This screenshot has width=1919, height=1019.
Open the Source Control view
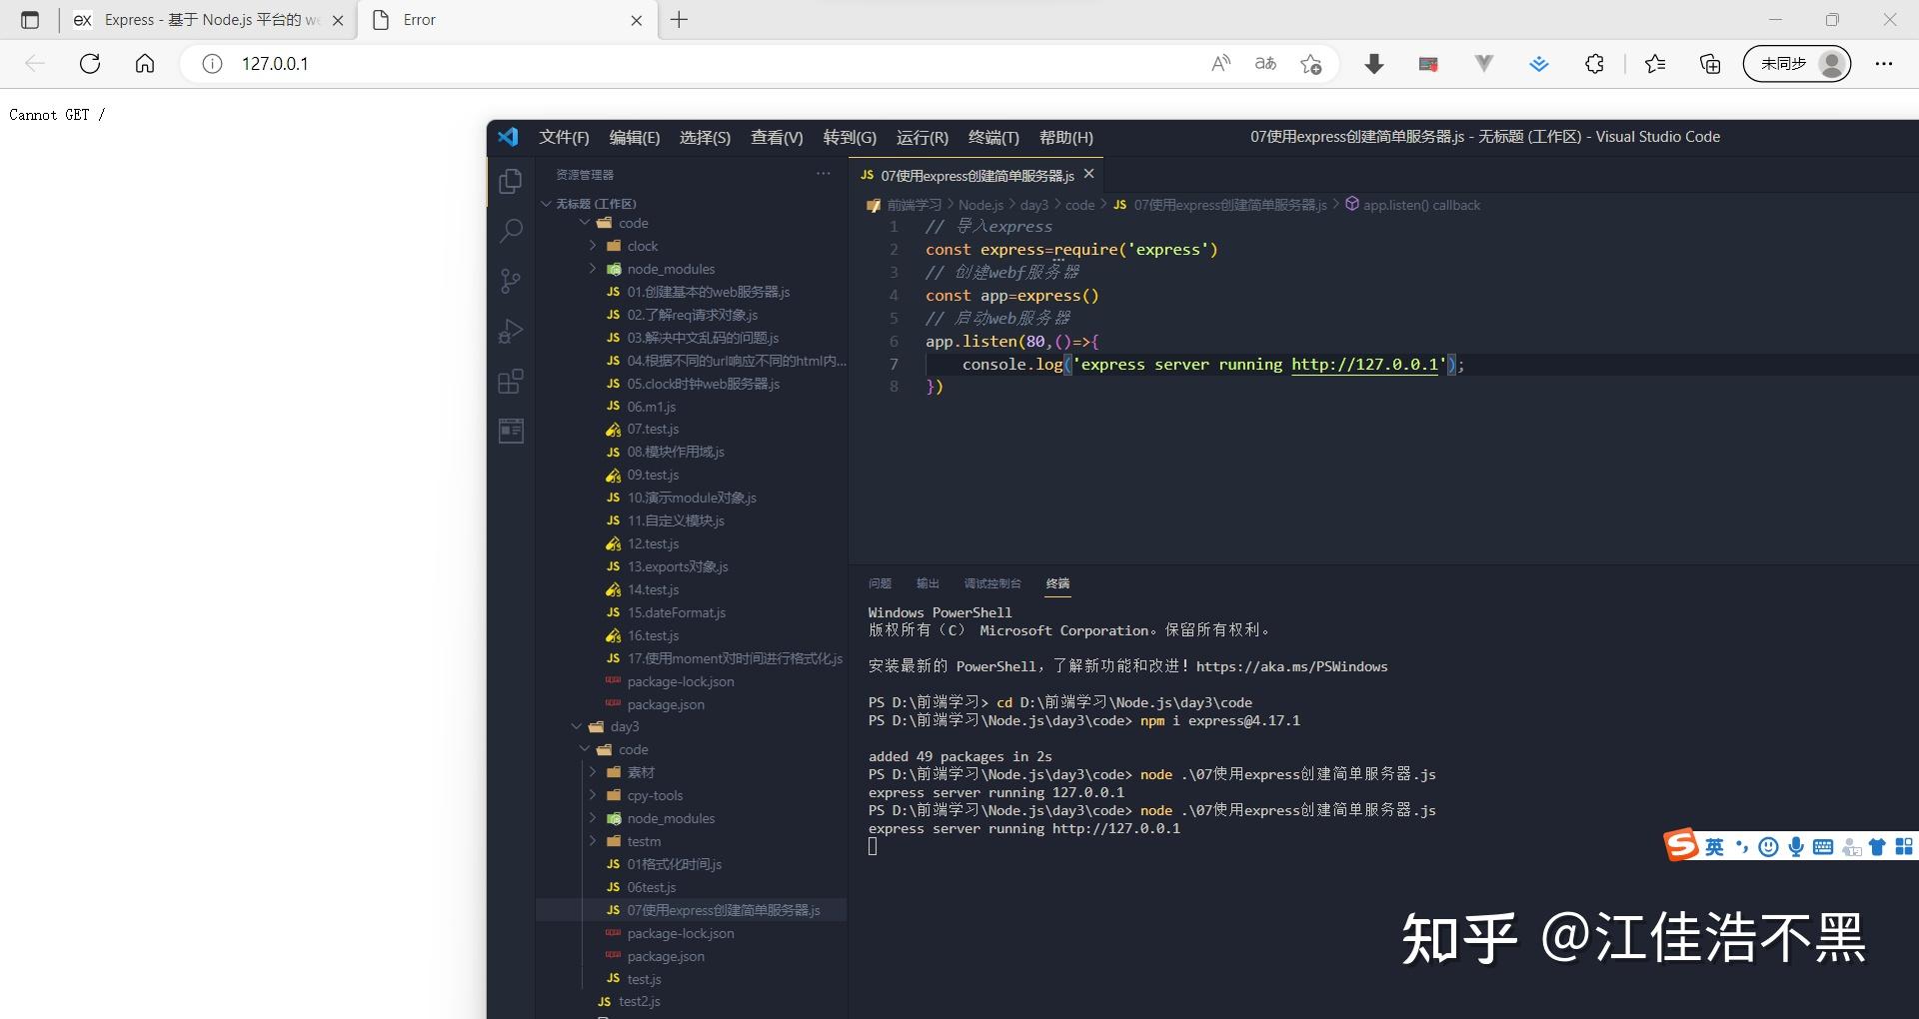pyautogui.click(x=511, y=281)
